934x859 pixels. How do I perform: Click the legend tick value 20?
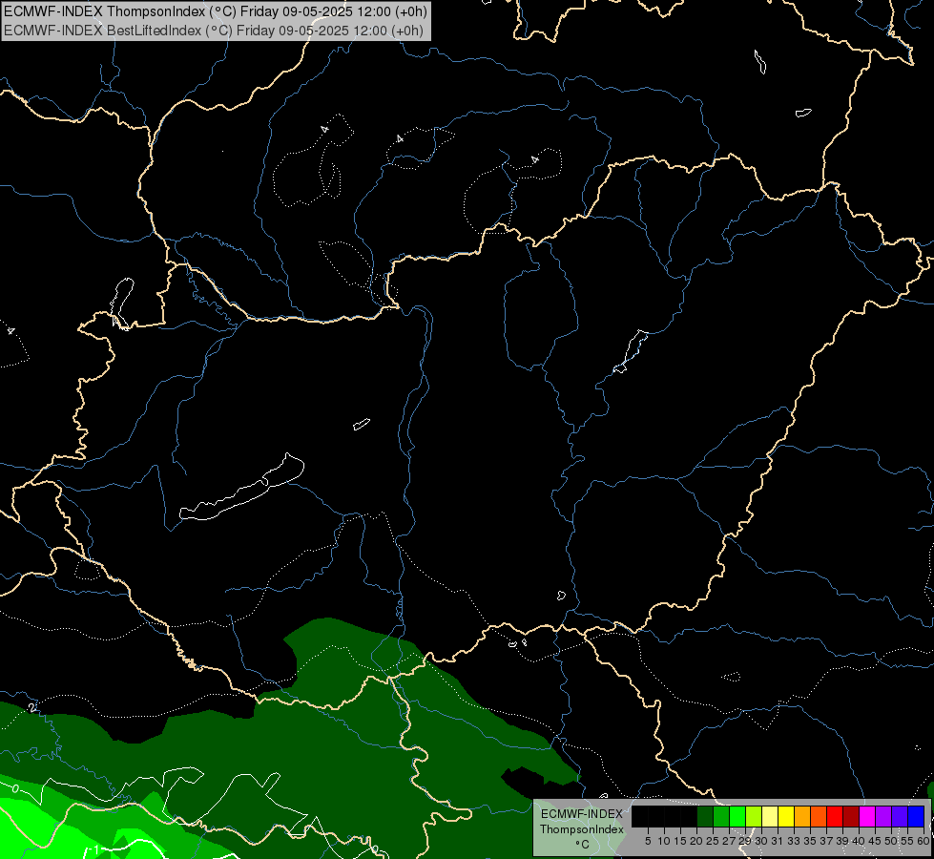(697, 841)
